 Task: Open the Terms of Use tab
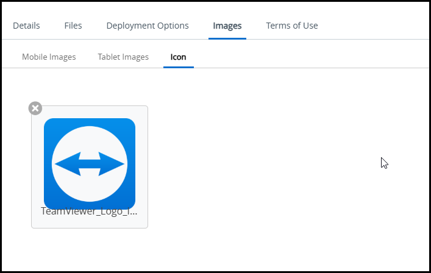click(291, 26)
